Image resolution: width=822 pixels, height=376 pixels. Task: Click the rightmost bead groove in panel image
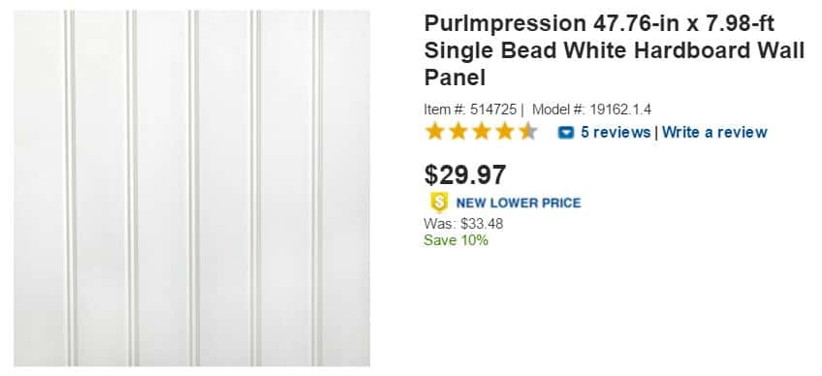(317, 188)
